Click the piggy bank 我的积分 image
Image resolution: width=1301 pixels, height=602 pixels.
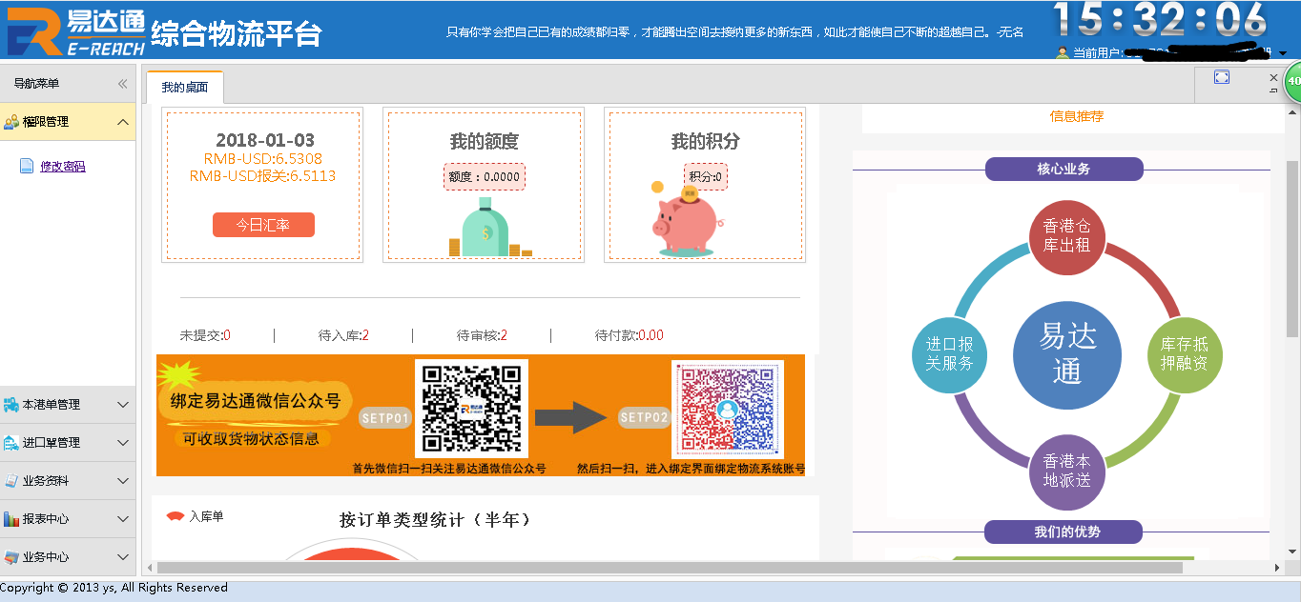point(687,224)
